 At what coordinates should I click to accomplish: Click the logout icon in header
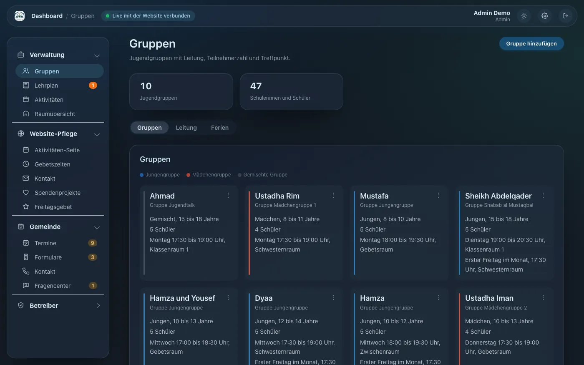566,16
